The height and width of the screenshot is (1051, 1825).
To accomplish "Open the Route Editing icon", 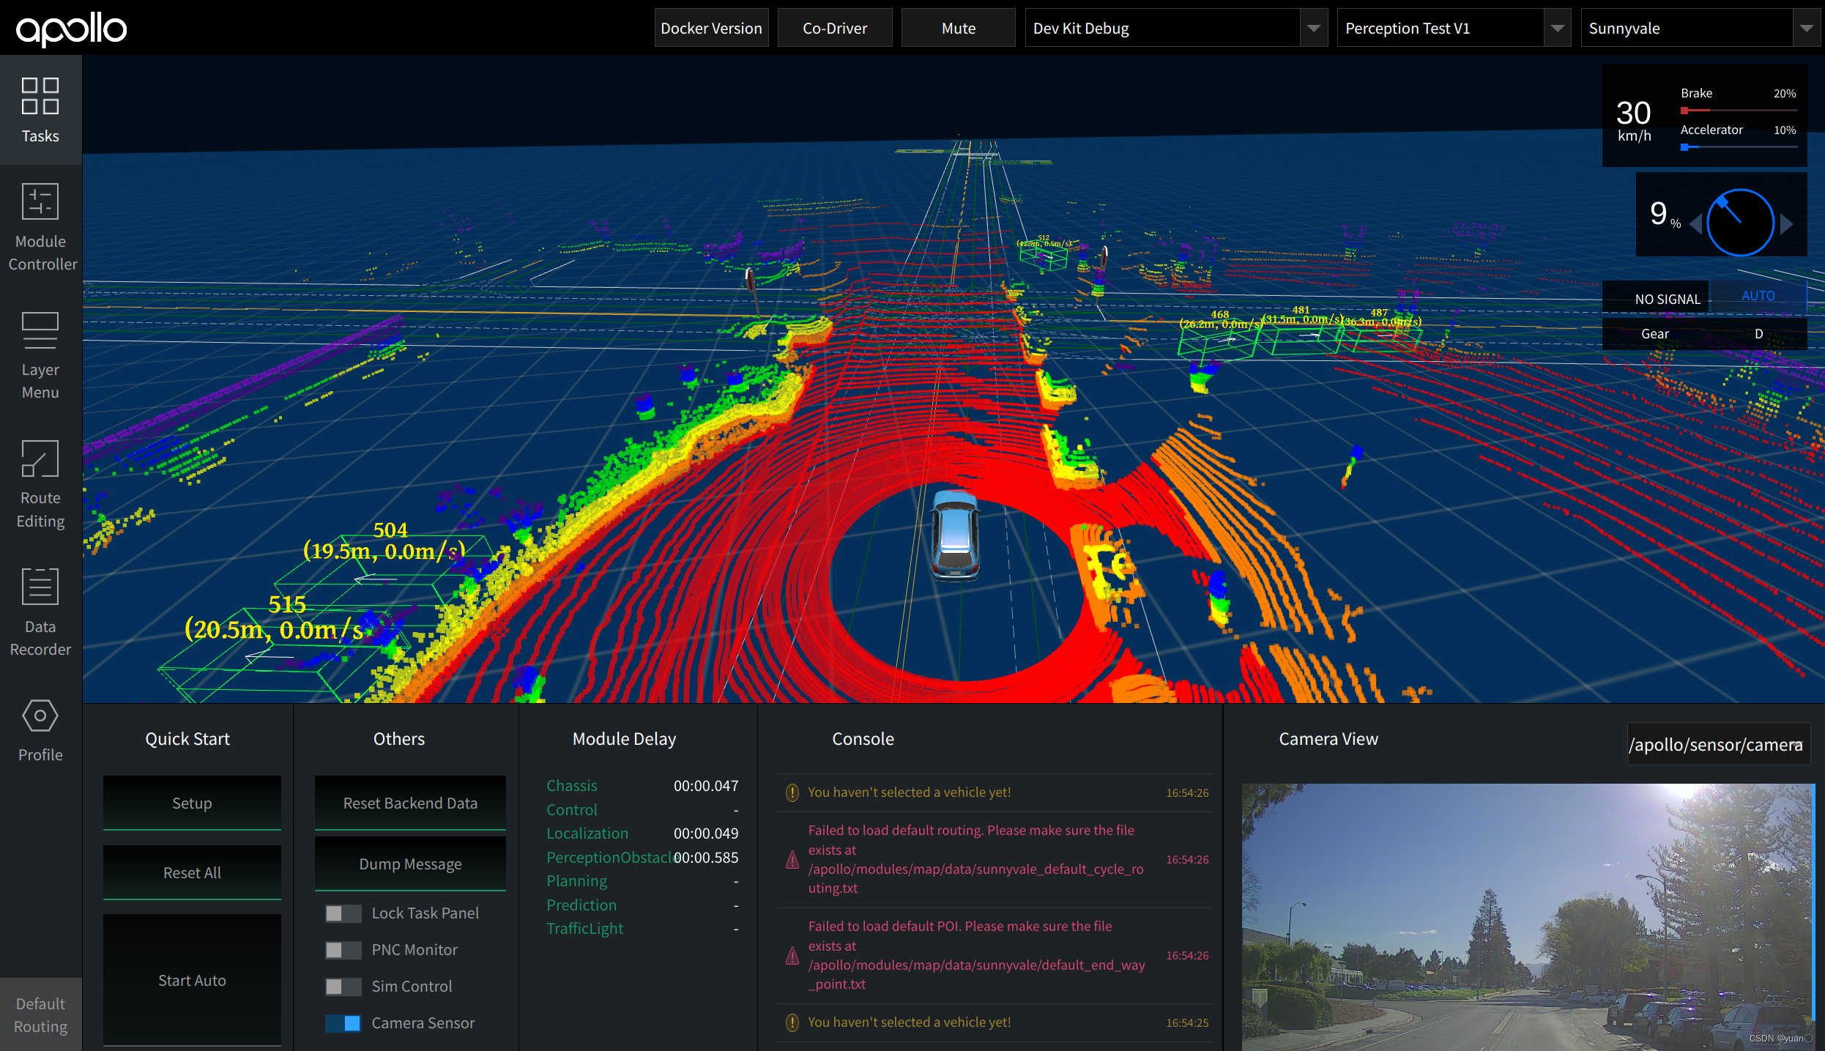I will click(x=40, y=458).
